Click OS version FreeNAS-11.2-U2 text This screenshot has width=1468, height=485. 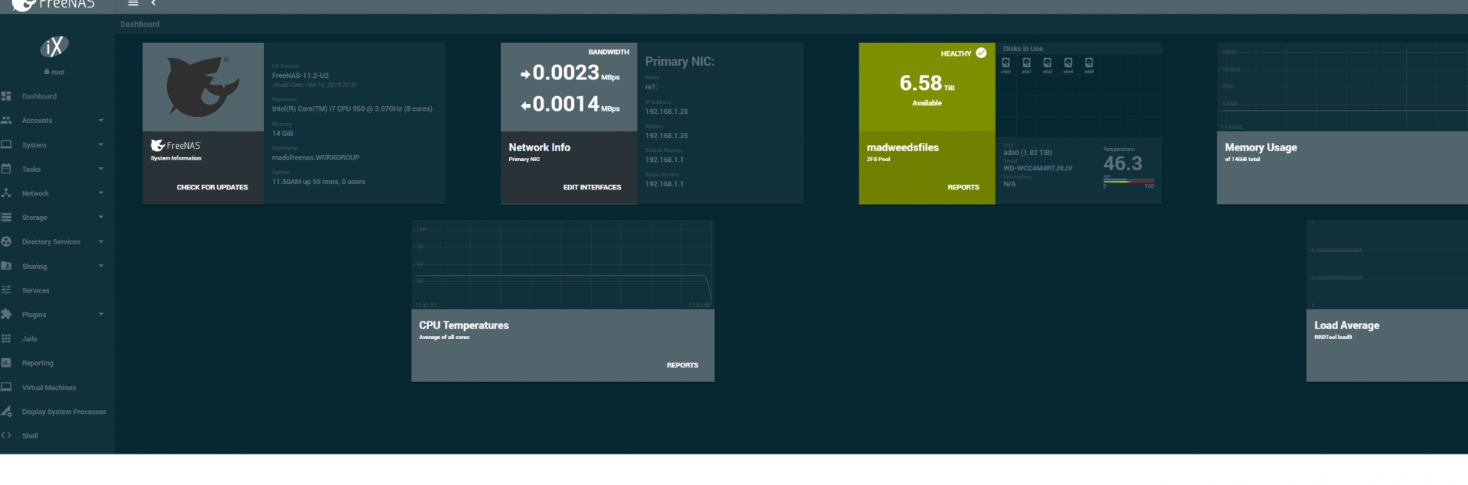click(x=300, y=76)
